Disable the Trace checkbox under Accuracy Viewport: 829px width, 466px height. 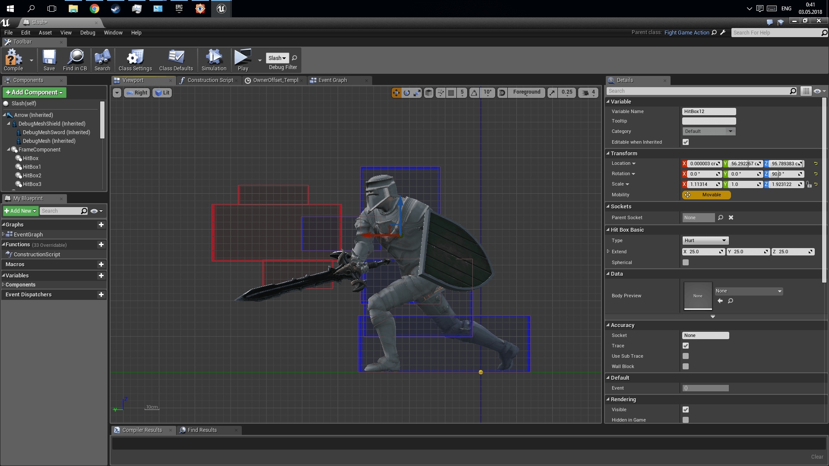686,346
